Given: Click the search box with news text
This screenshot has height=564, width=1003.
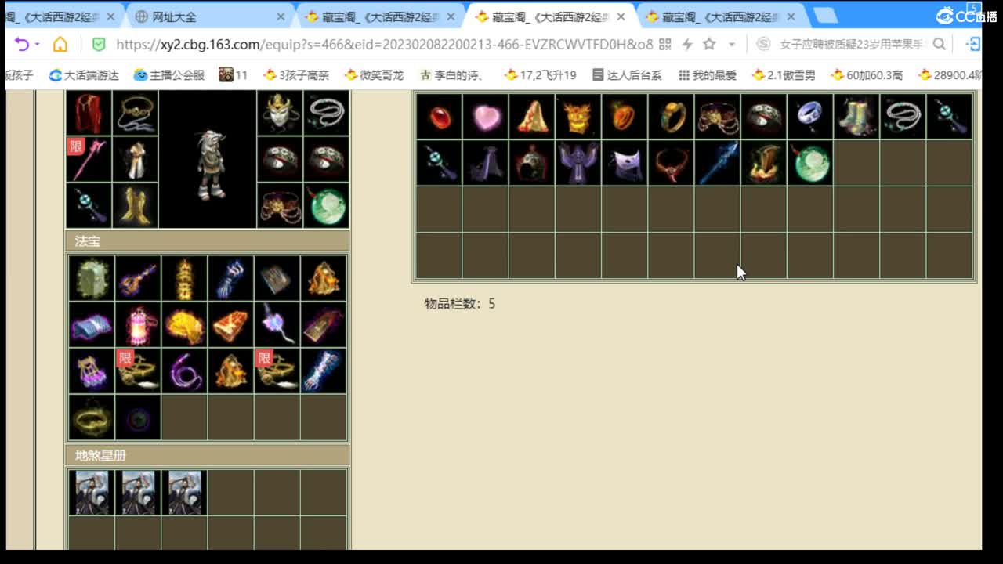Looking at the screenshot, I should [853, 45].
